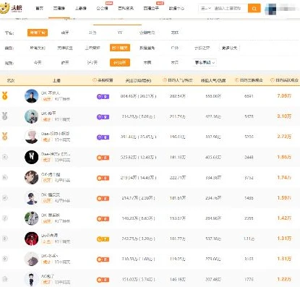Viewport: 300px width, 287px height.
Task: Open black avatar with white W logo
Action: point(32,157)
